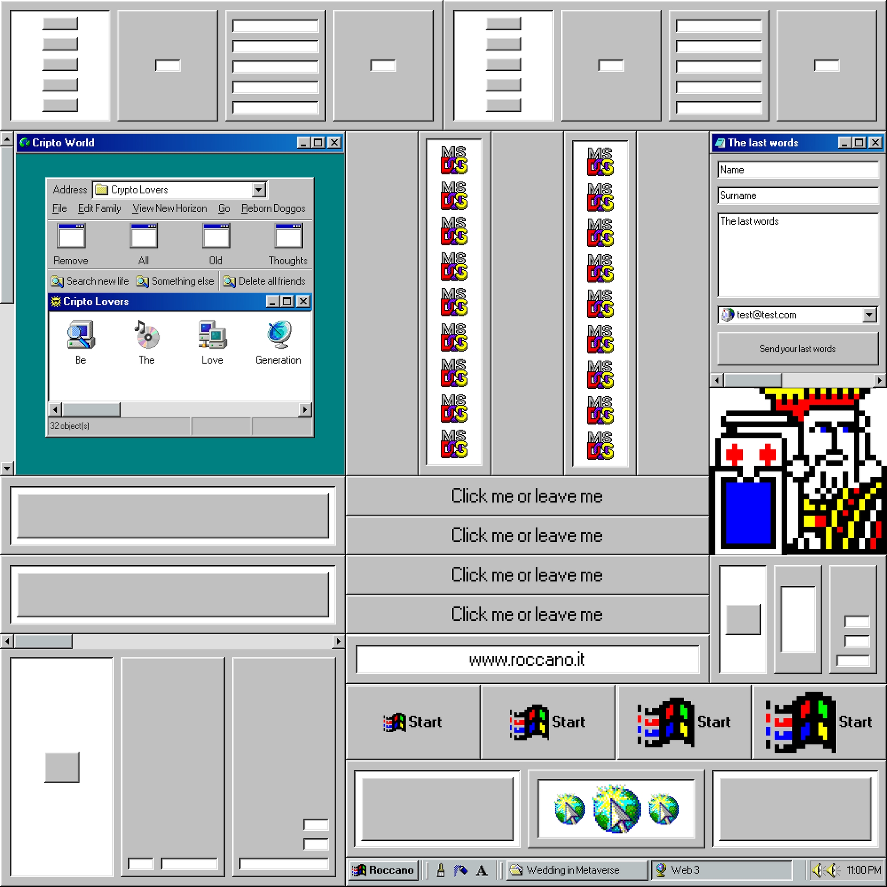Screen dimensions: 887x887
Task: Click the largest center globe cursor icon
Action: [x=616, y=809]
